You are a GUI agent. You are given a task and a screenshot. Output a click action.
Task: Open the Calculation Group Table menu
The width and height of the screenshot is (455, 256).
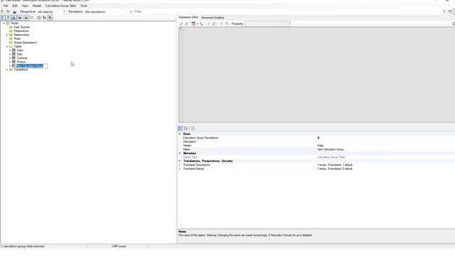tap(60, 6)
